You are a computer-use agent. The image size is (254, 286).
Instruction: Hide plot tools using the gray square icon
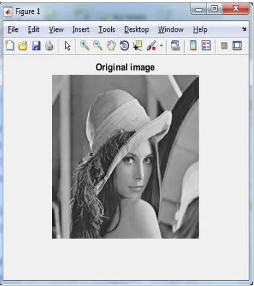pyautogui.click(x=224, y=46)
